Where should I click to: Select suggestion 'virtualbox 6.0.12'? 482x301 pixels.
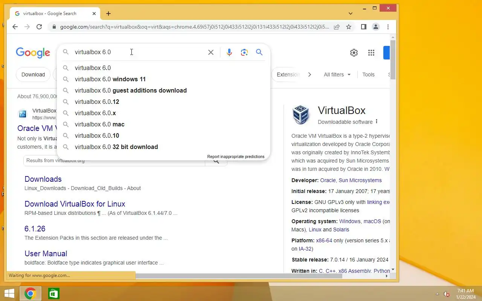pyautogui.click(x=163, y=102)
